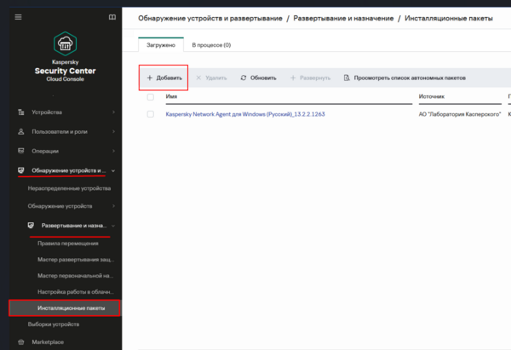Viewport: 511px width, 350px height.
Task: Click breadcrumb Развертывание и назначение
Action: tap(343, 18)
